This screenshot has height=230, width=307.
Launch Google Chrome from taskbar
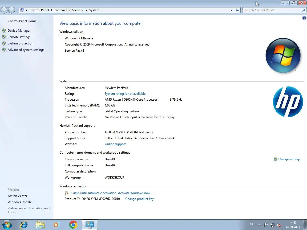[x=73, y=225]
